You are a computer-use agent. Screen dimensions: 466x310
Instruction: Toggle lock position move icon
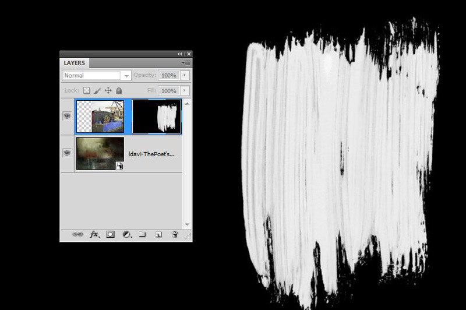(108, 91)
